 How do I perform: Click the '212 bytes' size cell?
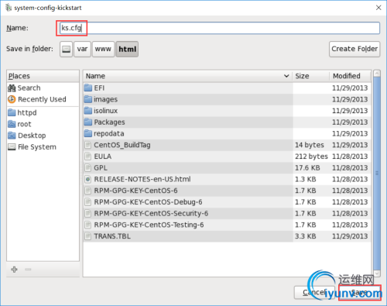[x=311, y=156]
